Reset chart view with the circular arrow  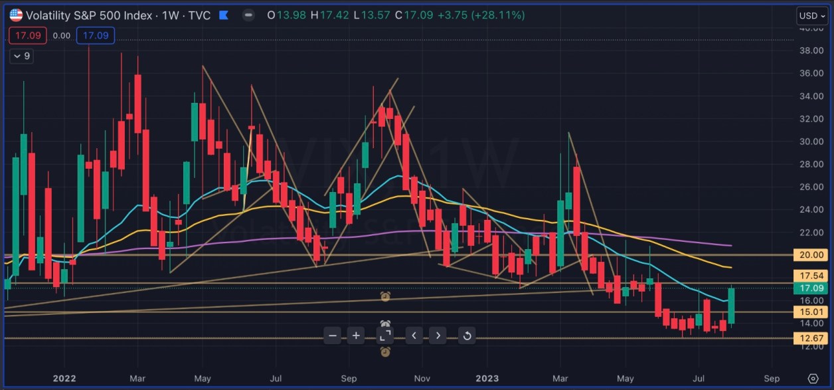coord(467,336)
